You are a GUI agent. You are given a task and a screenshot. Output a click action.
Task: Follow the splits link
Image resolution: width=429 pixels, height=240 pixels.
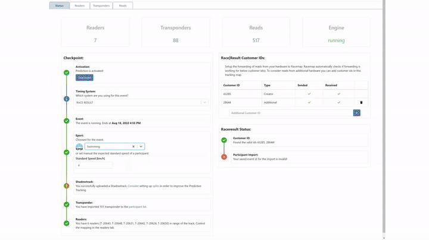tap(156, 186)
